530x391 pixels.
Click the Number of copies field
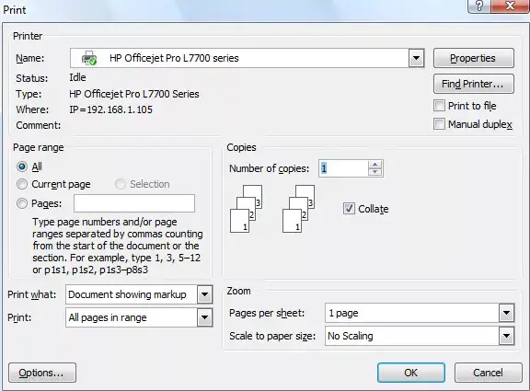(343, 168)
